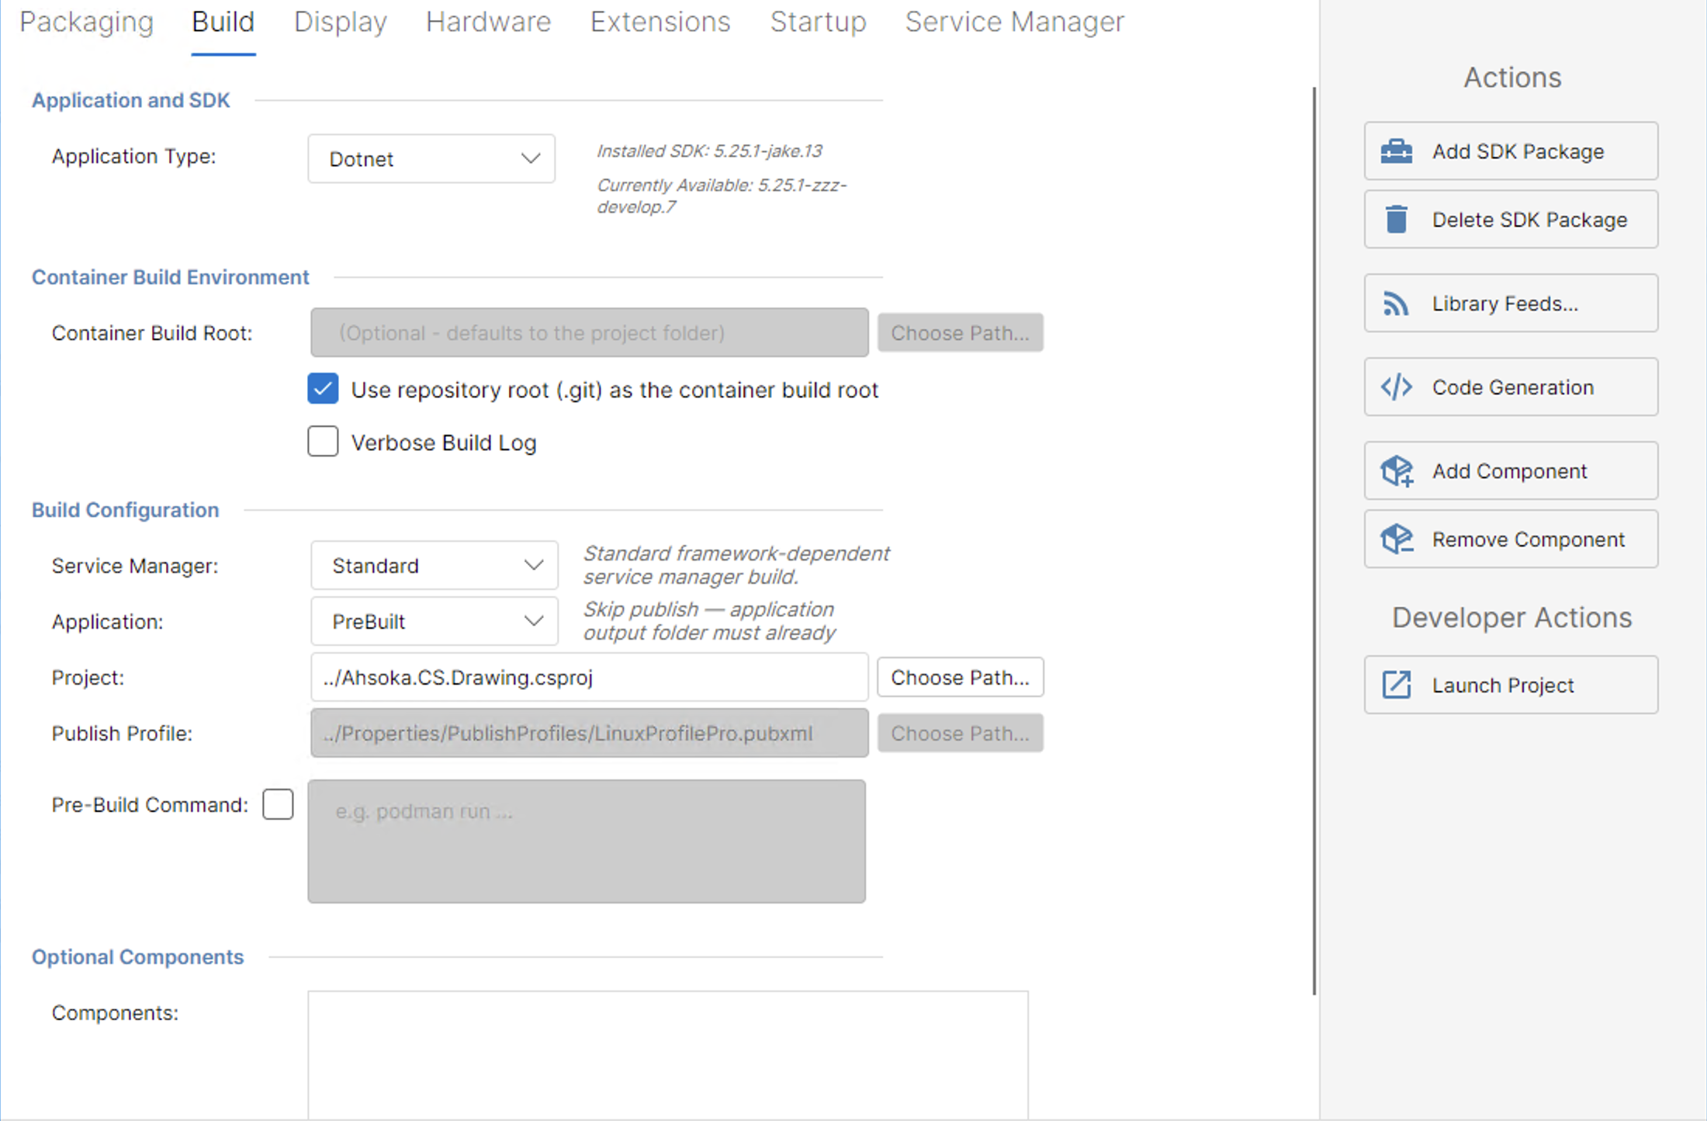Screen dimensions: 1707x1121
Task: Enable the Pre-Build Command checkbox
Action: tap(278, 804)
